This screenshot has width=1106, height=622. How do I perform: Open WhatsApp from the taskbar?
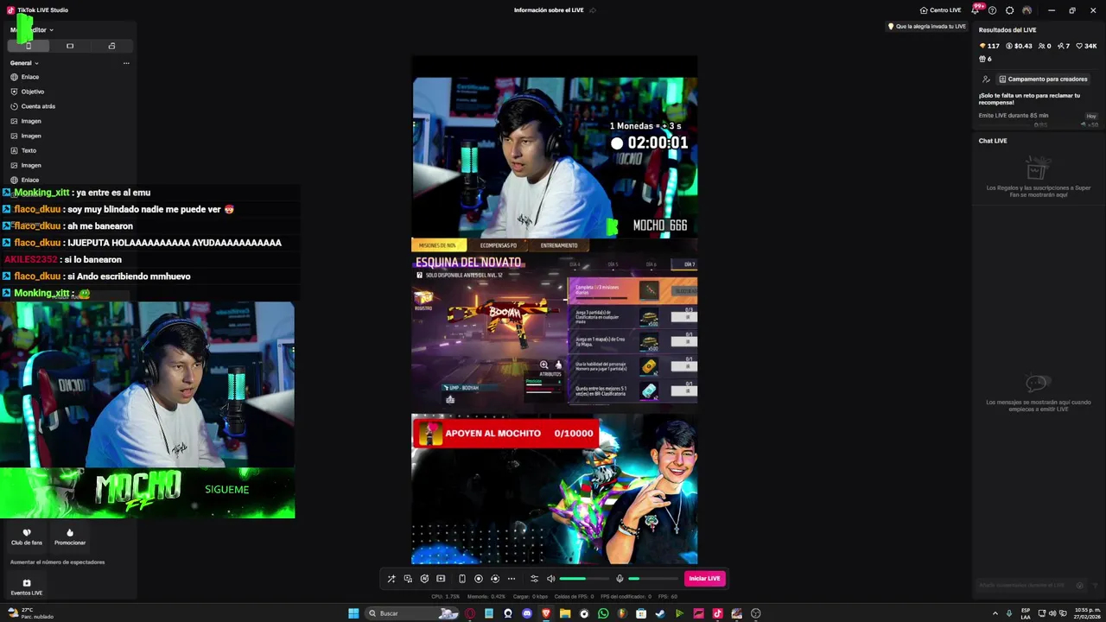pos(603,613)
